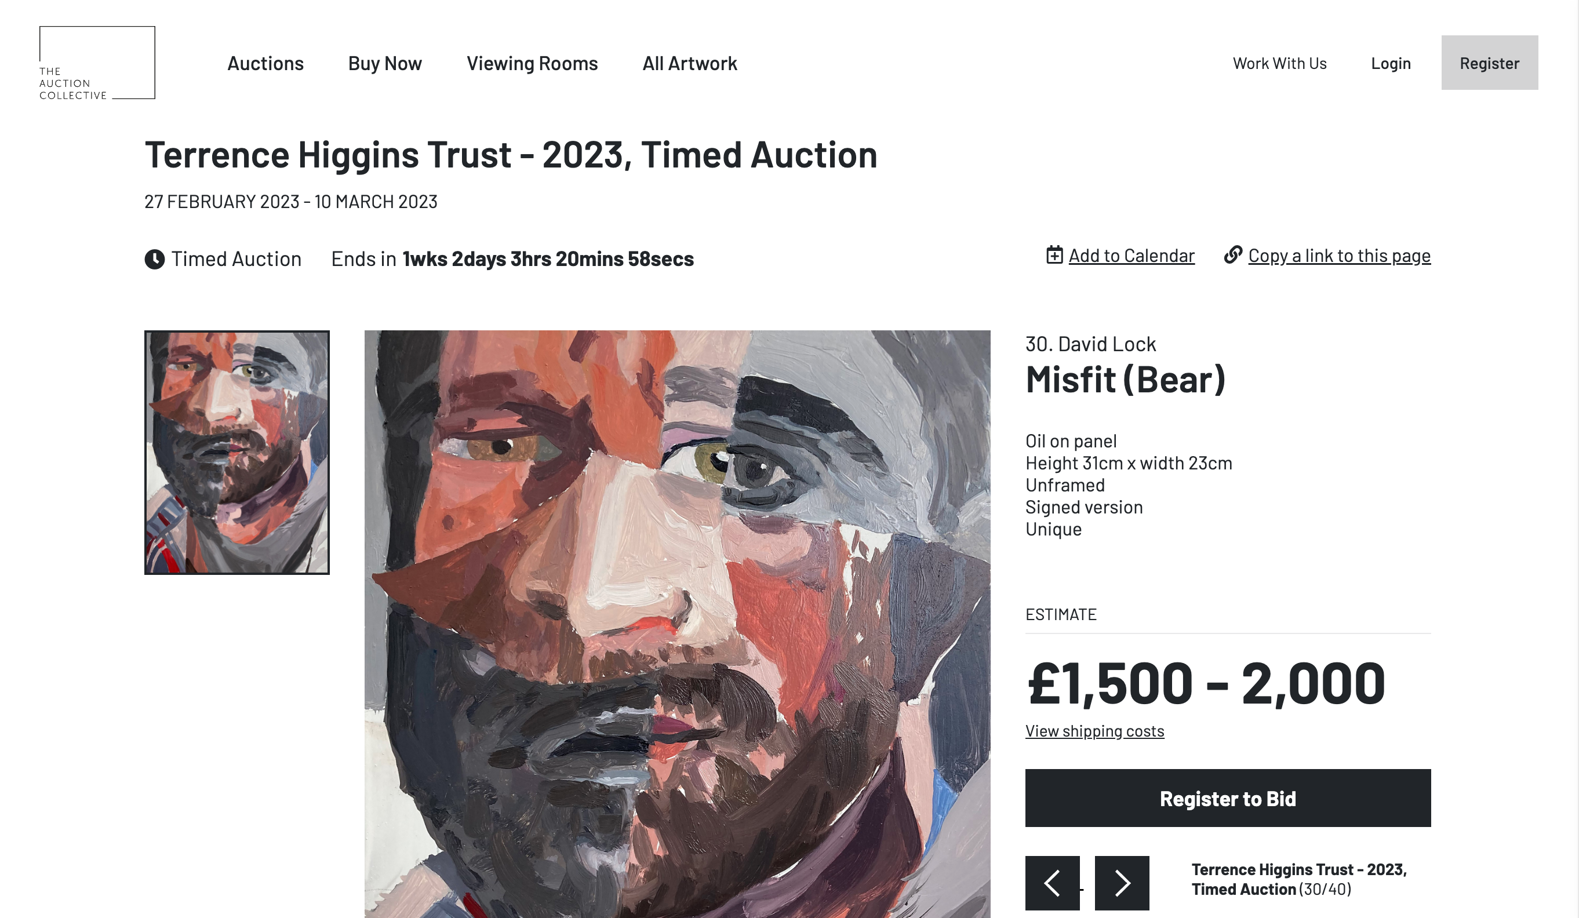Click Add to Calendar link

point(1131,256)
